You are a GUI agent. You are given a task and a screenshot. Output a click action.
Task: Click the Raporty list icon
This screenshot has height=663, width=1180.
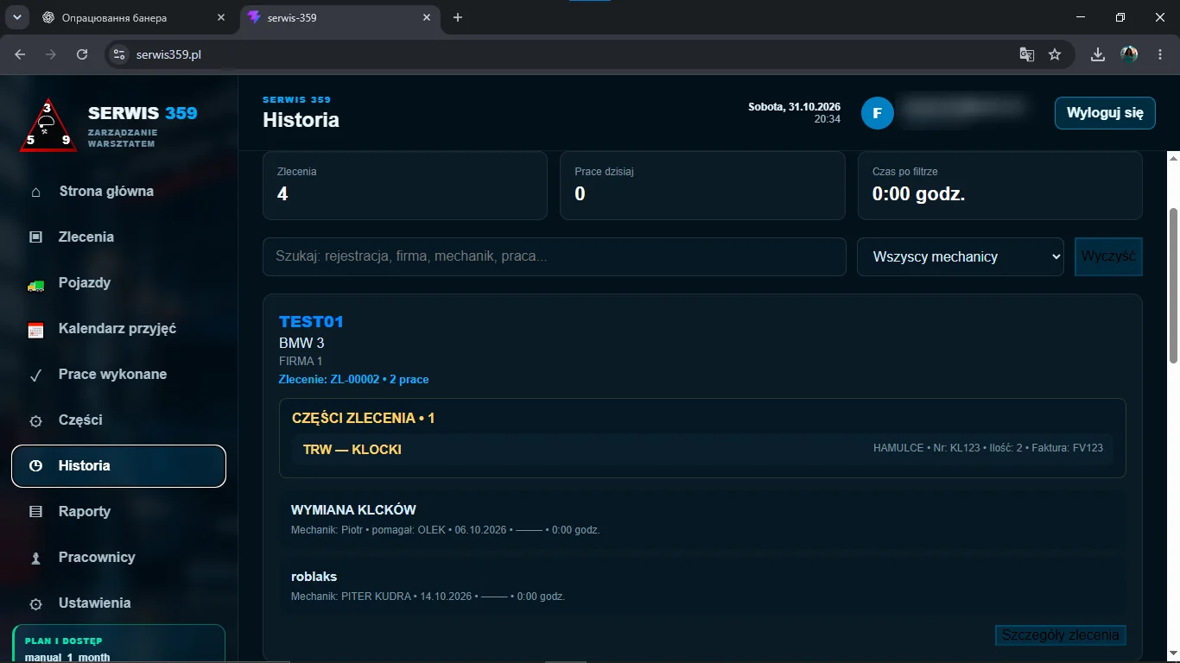click(x=35, y=512)
